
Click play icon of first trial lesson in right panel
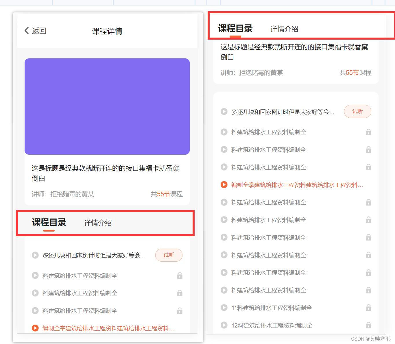tap(224, 112)
